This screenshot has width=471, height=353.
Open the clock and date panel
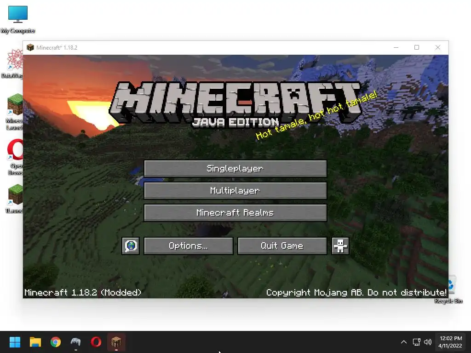[450, 342]
